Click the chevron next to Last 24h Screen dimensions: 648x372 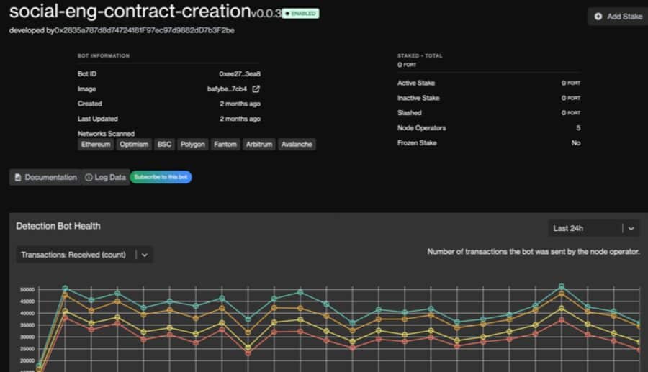(631, 228)
